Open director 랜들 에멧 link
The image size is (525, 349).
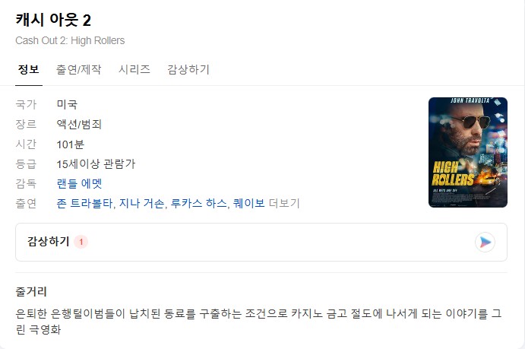click(x=79, y=183)
